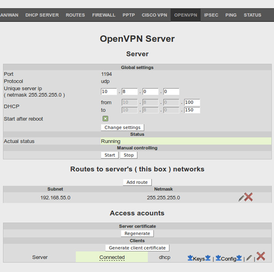This screenshot has width=274, height=272.
Task: Open the DHCP SERVER tab
Action: [x=42, y=15]
